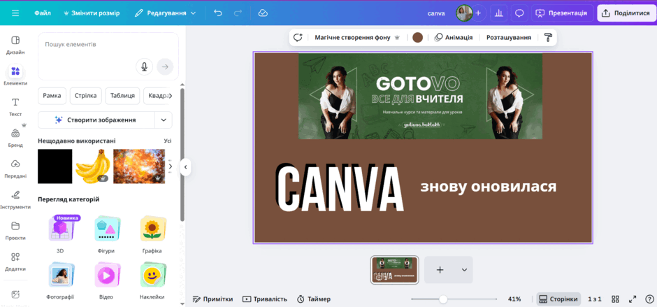
Task: Click the search submit arrow button
Action: [x=165, y=66]
